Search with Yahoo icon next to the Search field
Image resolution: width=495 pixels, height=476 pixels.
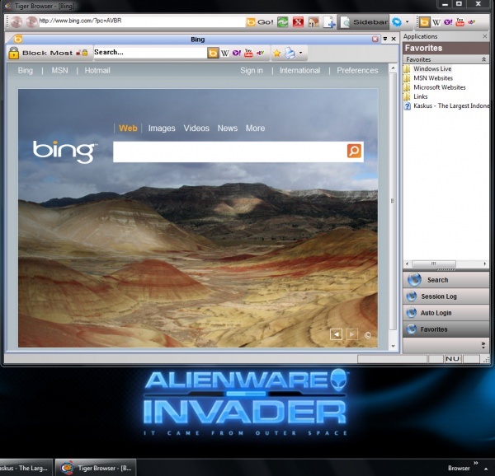pos(237,53)
